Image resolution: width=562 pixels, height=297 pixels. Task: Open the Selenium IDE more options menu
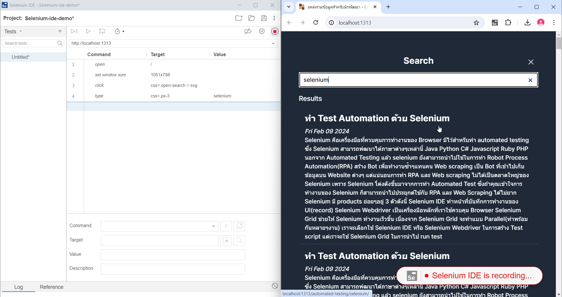(x=274, y=18)
